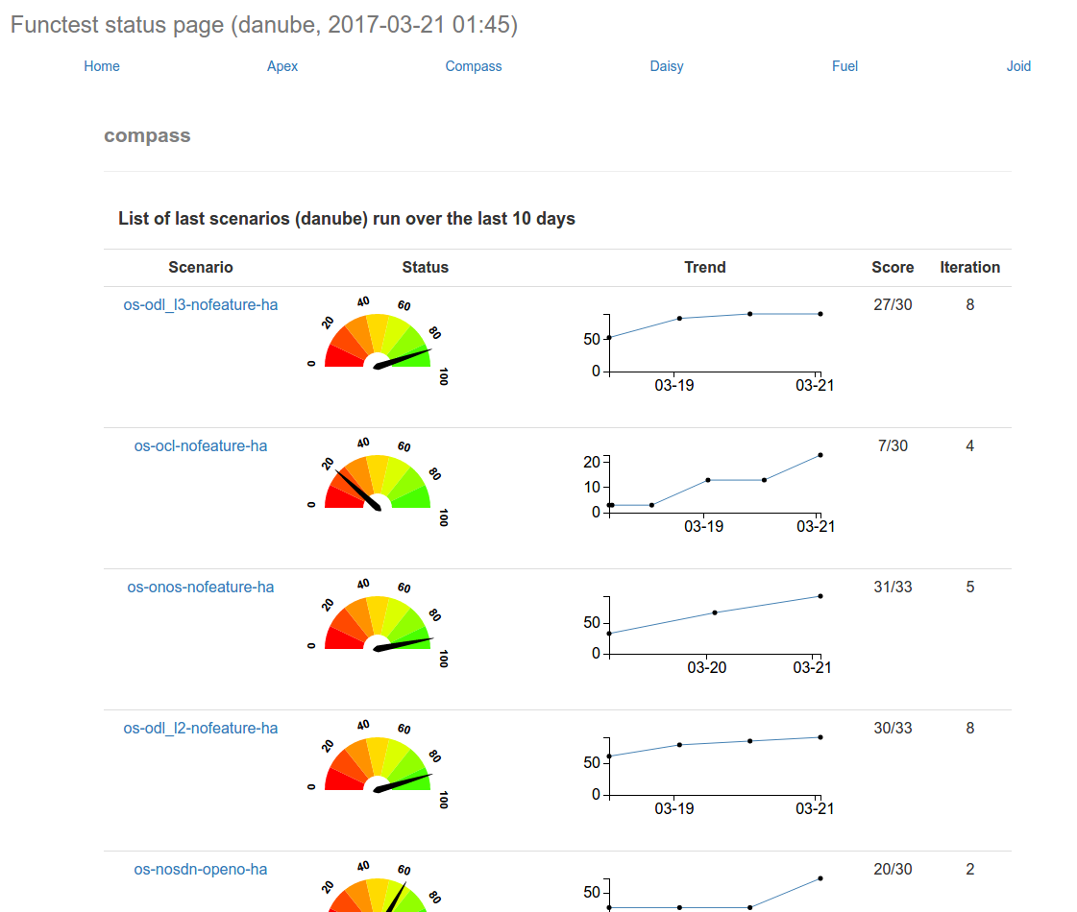Select the os-nosdn-openo-ha scenario link
The image size is (1077, 912).
pyautogui.click(x=201, y=870)
